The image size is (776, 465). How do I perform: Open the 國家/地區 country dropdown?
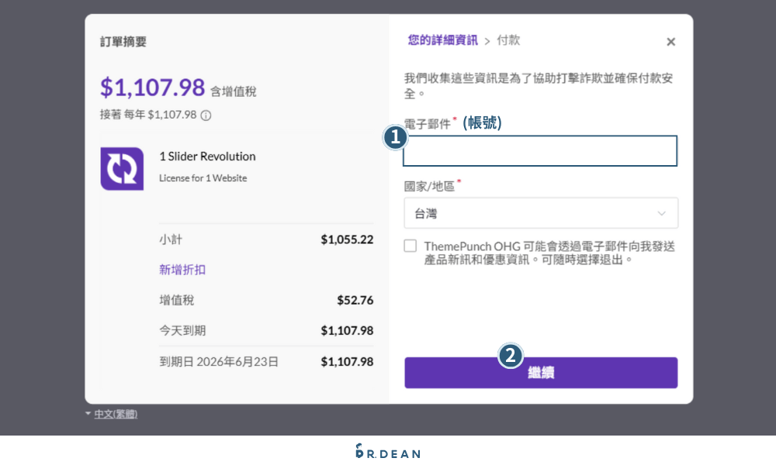(541, 212)
